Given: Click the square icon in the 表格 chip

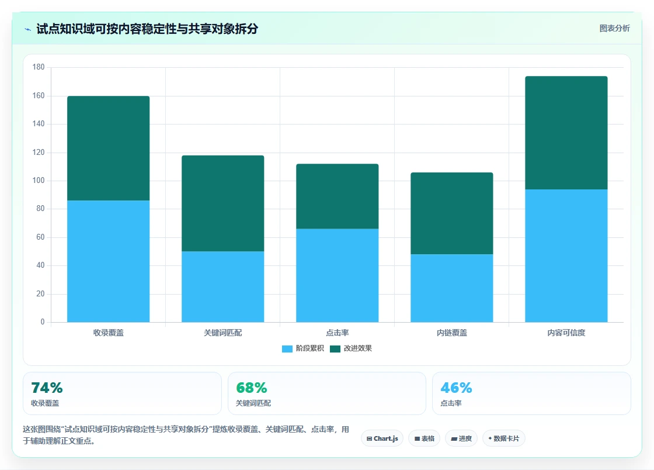Looking at the screenshot, I should (x=417, y=438).
